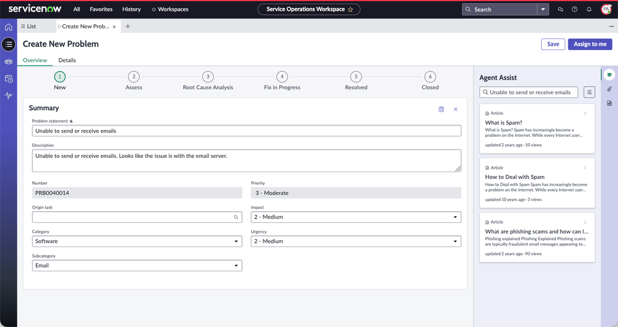
Task: Expand the global search dropdown arrow
Action: [x=543, y=9]
